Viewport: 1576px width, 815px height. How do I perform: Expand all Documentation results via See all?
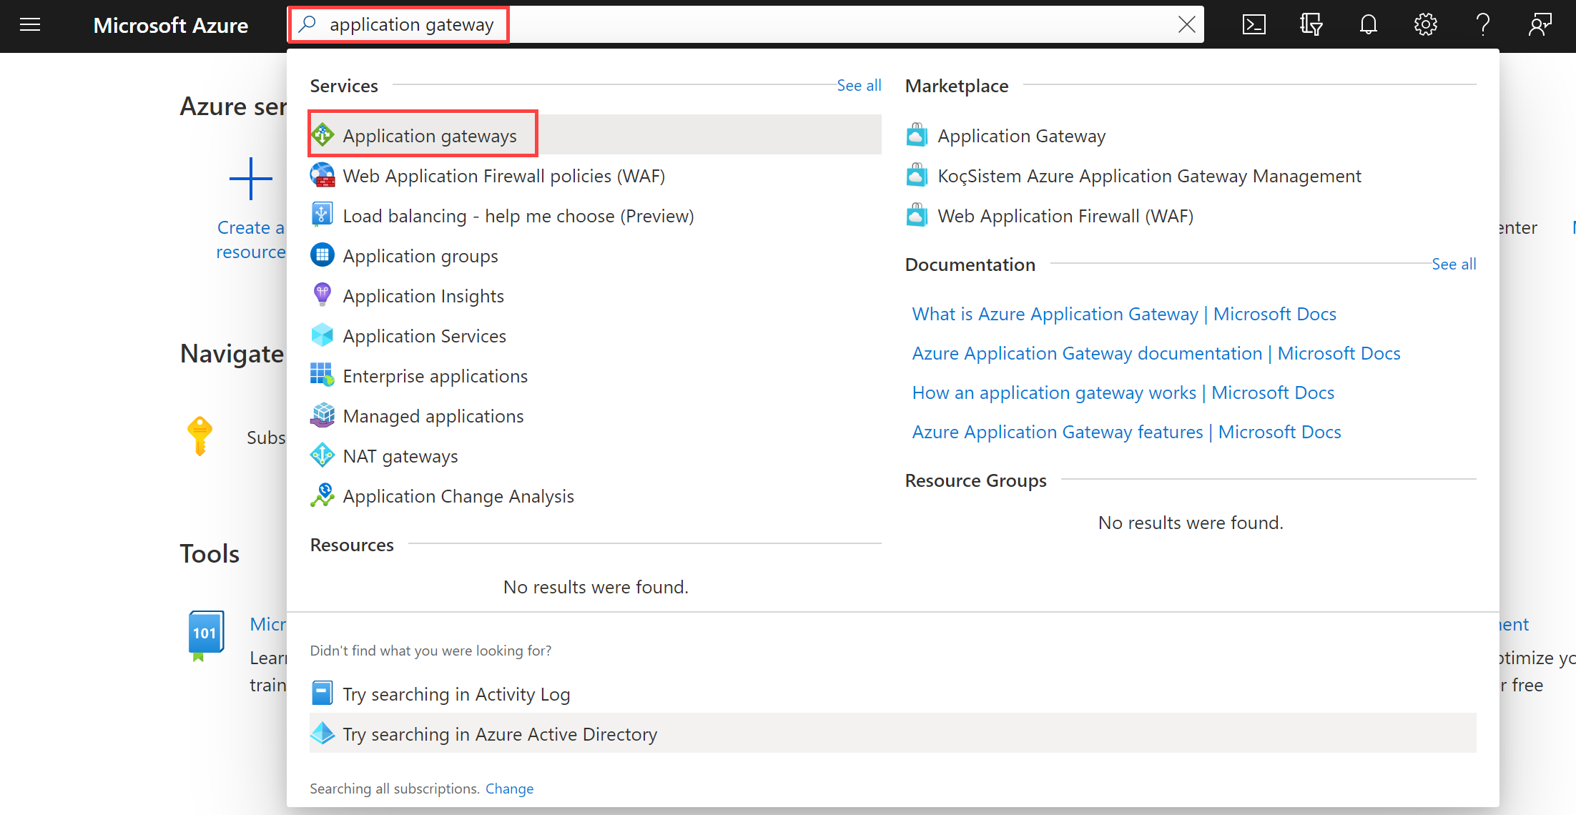pyautogui.click(x=1454, y=264)
